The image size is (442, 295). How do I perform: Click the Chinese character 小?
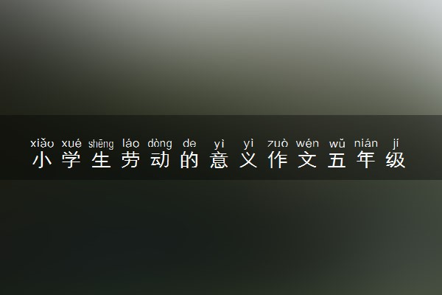(42, 160)
